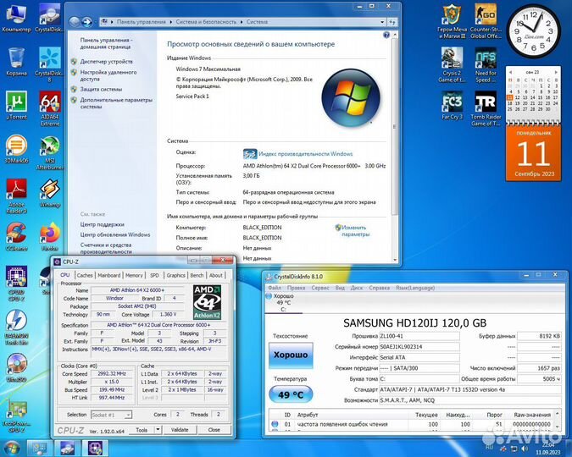Open UltraISO desktop shortcut
The image size is (572, 457).
pos(16,368)
